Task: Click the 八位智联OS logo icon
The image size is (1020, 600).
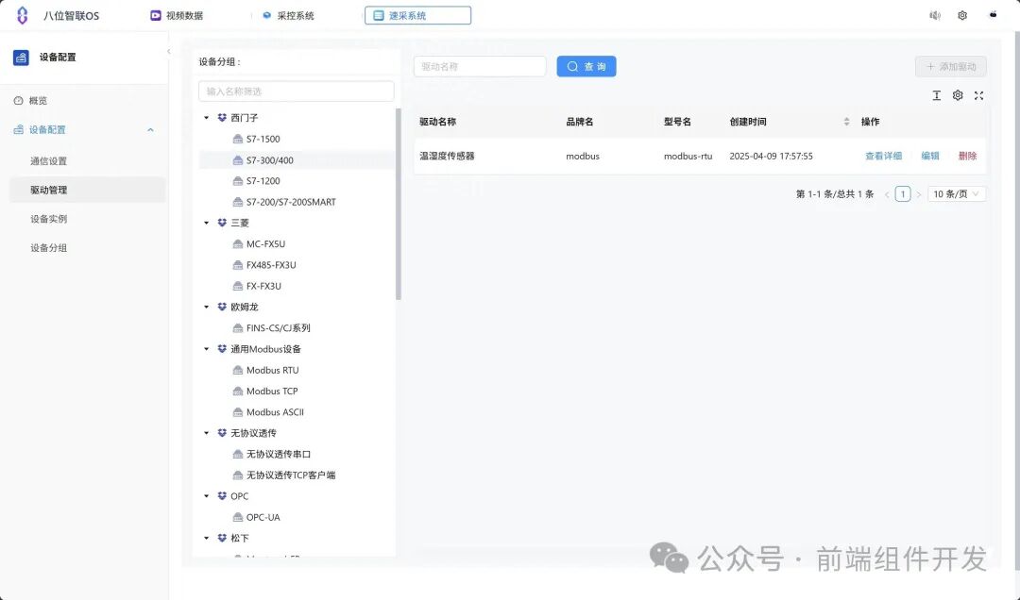Action: [22, 16]
